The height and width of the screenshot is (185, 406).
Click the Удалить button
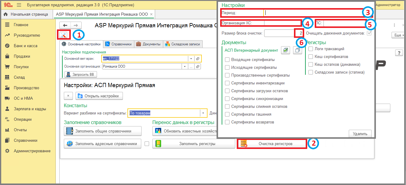(x=360, y=134)
